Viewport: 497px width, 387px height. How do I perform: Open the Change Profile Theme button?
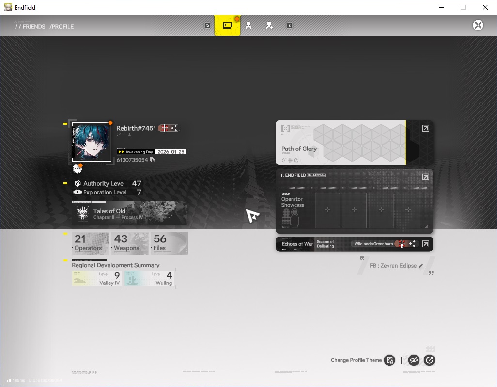(389, 360)
